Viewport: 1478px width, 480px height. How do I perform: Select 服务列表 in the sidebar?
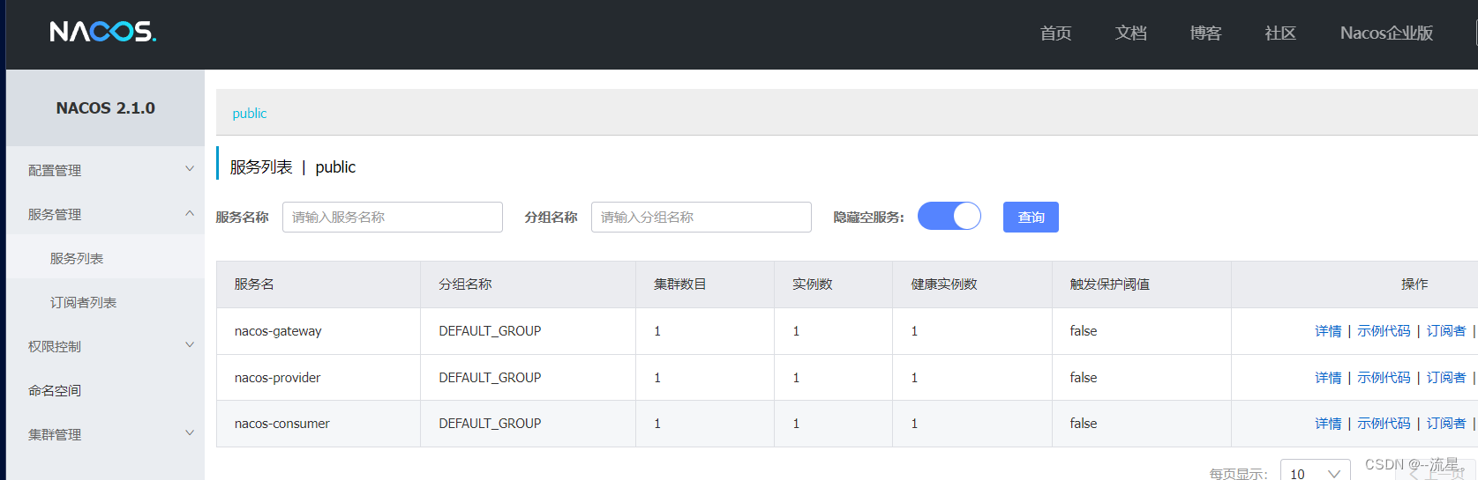point(105,258)
